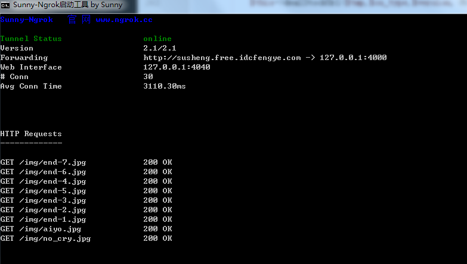Click the Web Interface label
Viewport: 467px width, 264px height.
coord(31,67)
